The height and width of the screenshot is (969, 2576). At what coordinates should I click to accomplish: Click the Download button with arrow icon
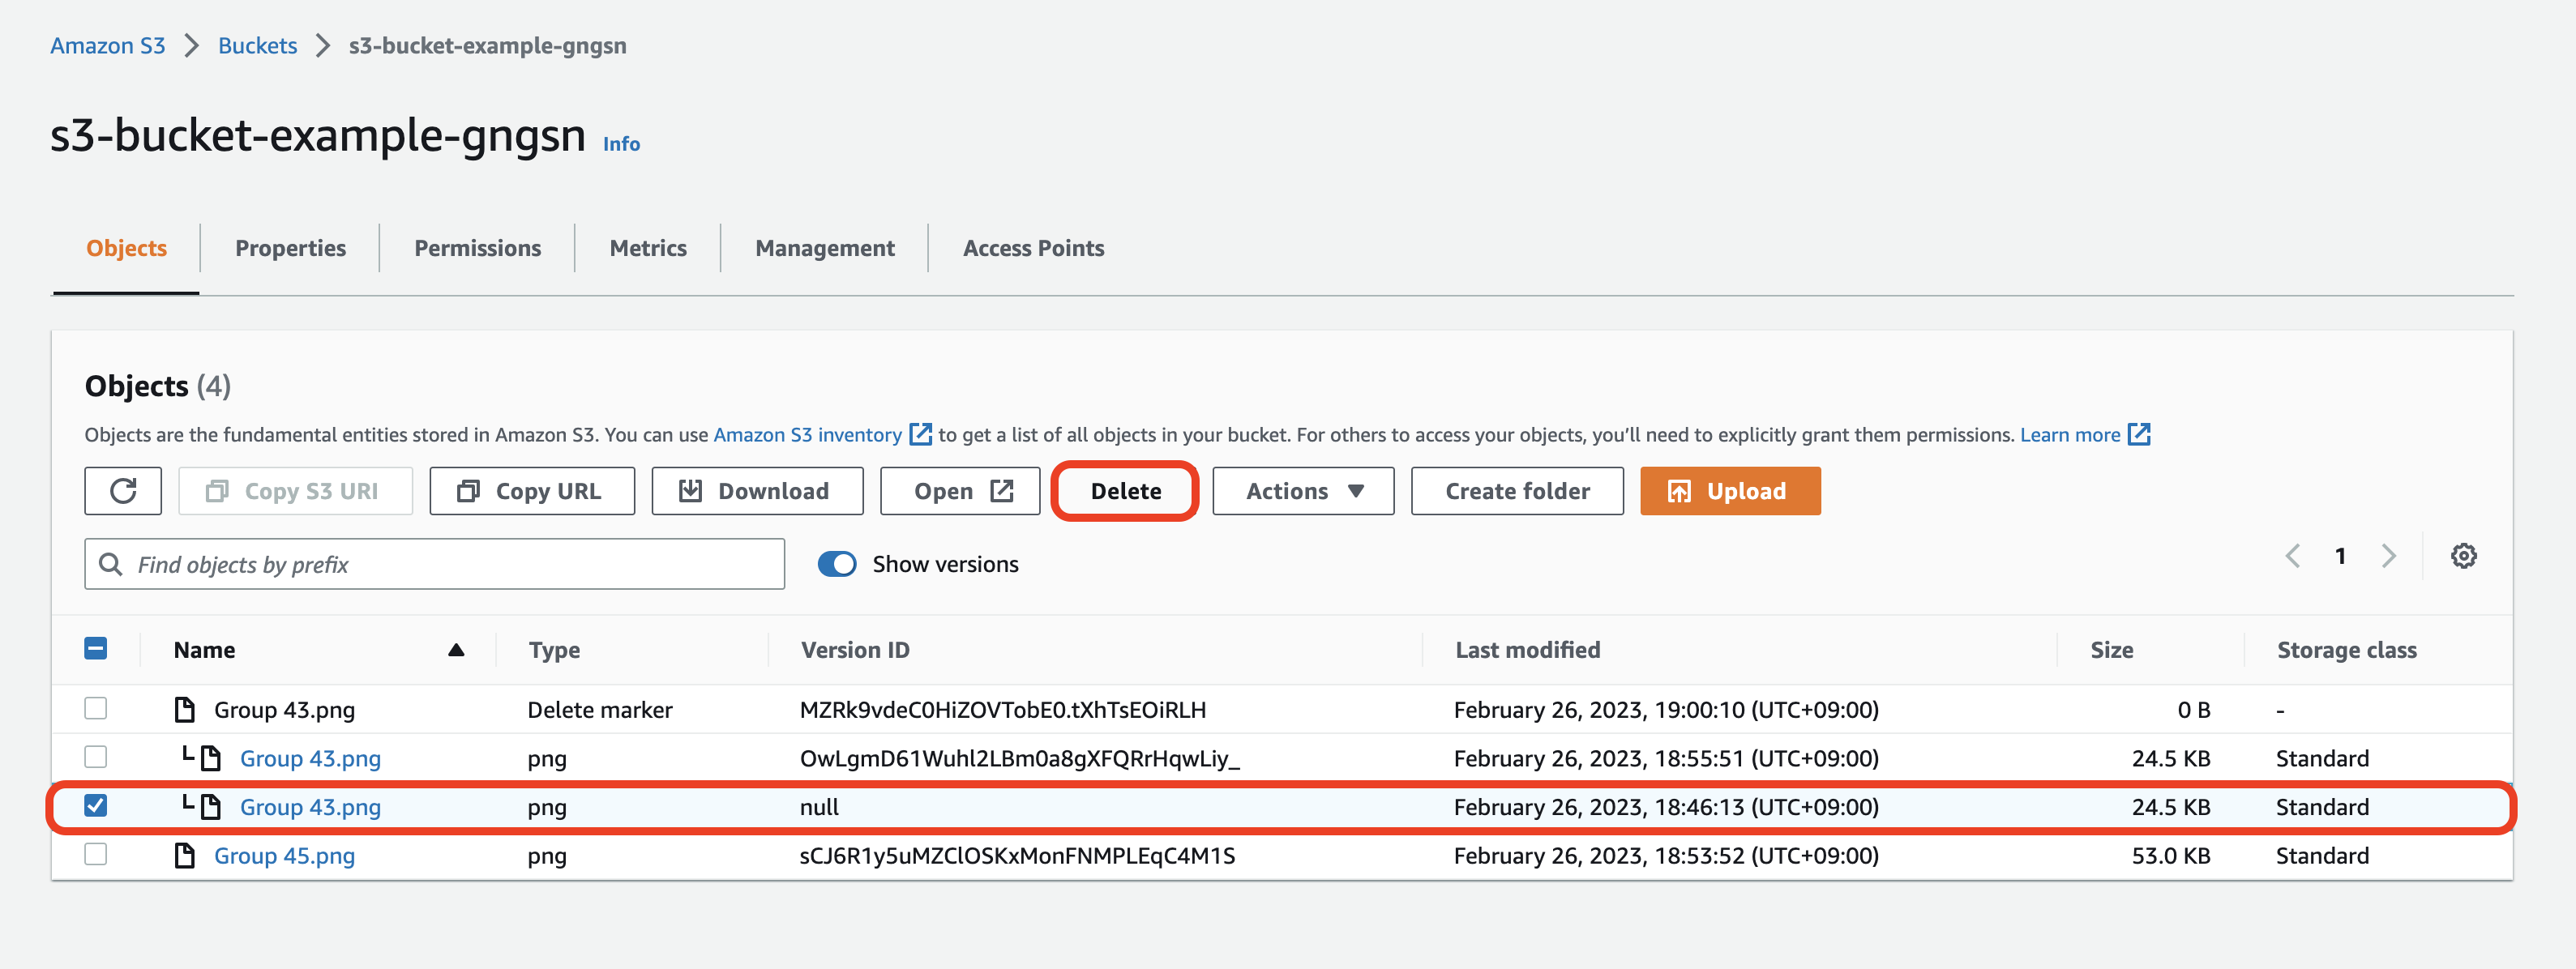coord(756,491)
